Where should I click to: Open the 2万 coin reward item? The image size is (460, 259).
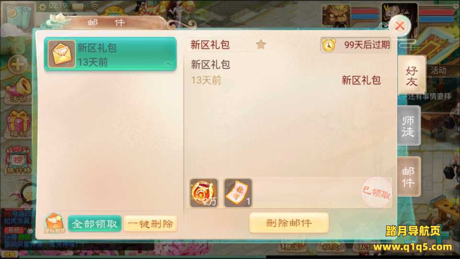point(204,193)
